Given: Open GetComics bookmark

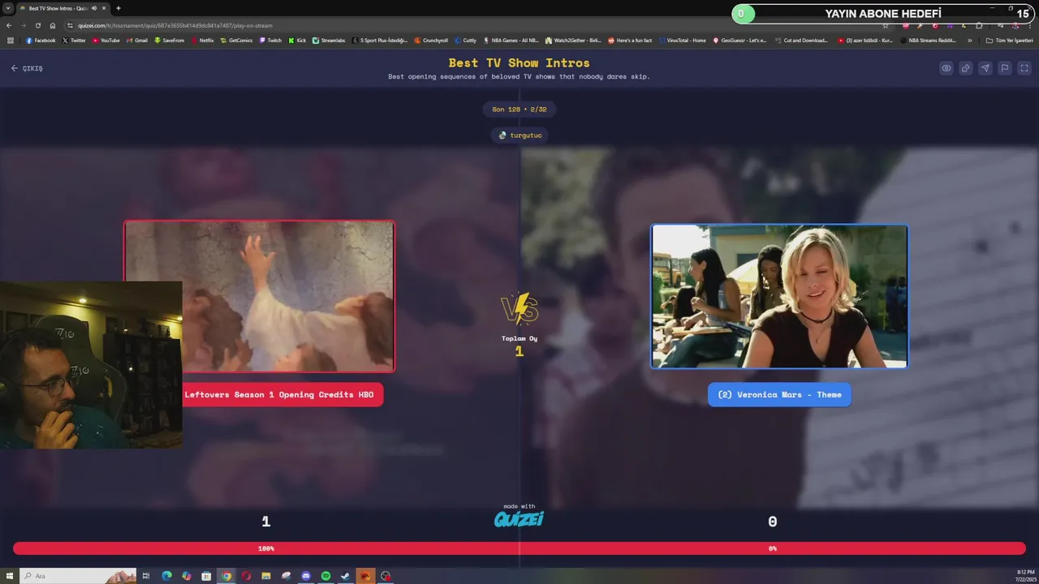Looking at the screenshot, I should click(236, 41).
